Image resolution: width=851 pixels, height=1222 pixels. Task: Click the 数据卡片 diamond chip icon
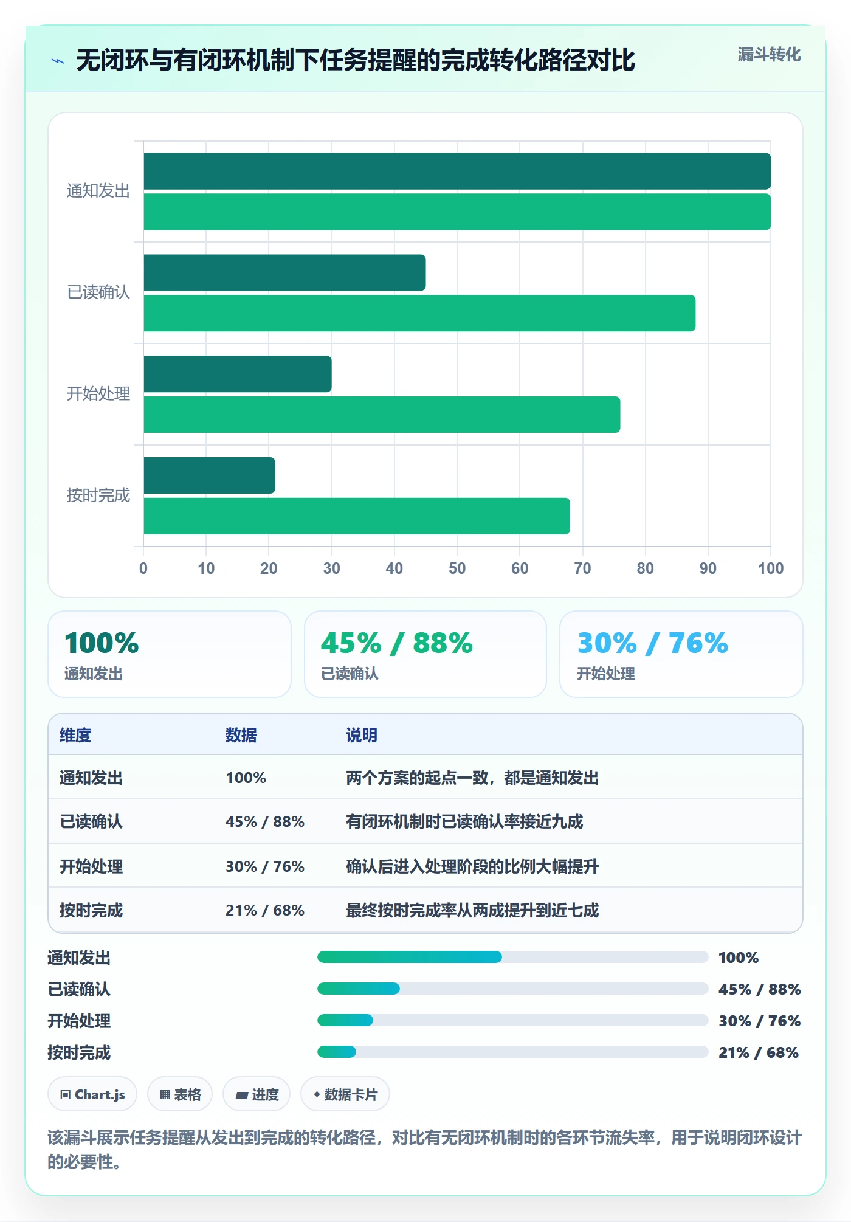pyautogui.click(x=317, y=1094)
